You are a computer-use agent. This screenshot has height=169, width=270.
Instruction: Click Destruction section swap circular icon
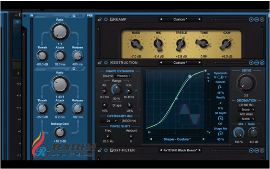[262, 63]
